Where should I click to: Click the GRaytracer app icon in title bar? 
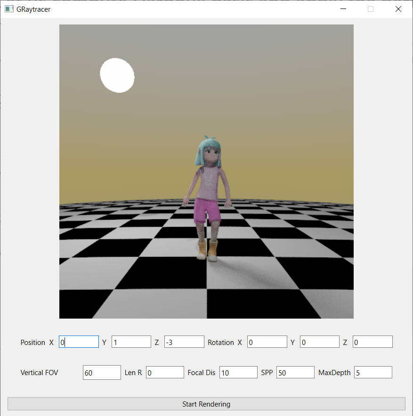tap(9, 9)
